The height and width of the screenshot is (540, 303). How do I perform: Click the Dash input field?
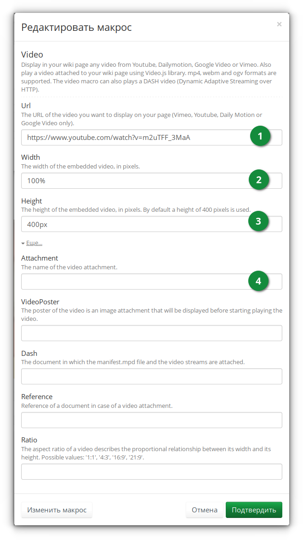pyautogui.click(x=151, y=376)
